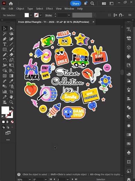Open stroke color dropdown in control bar
The width and height of the screenshot is (135, 181).
click(40, 15)
